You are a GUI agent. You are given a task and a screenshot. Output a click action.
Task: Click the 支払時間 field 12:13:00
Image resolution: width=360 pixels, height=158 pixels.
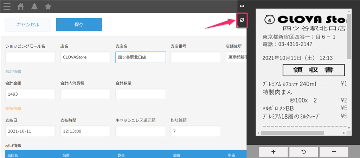pos(86,131)
